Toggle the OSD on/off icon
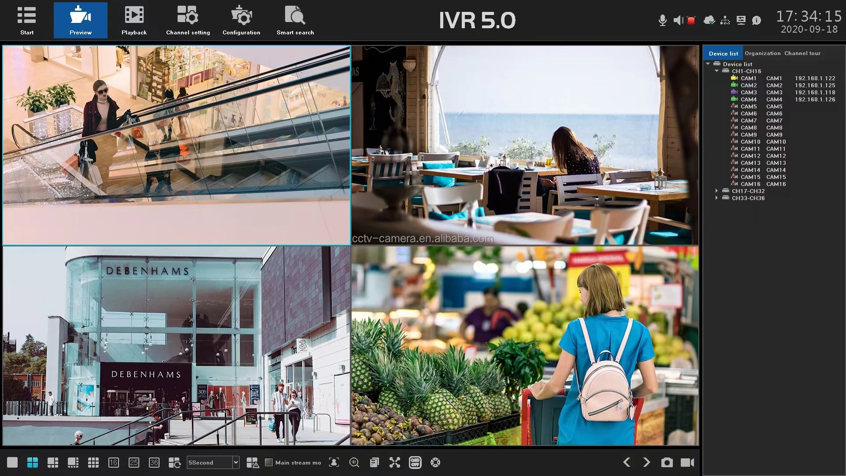Screen dimensions: 846x476 pos(415,462)
